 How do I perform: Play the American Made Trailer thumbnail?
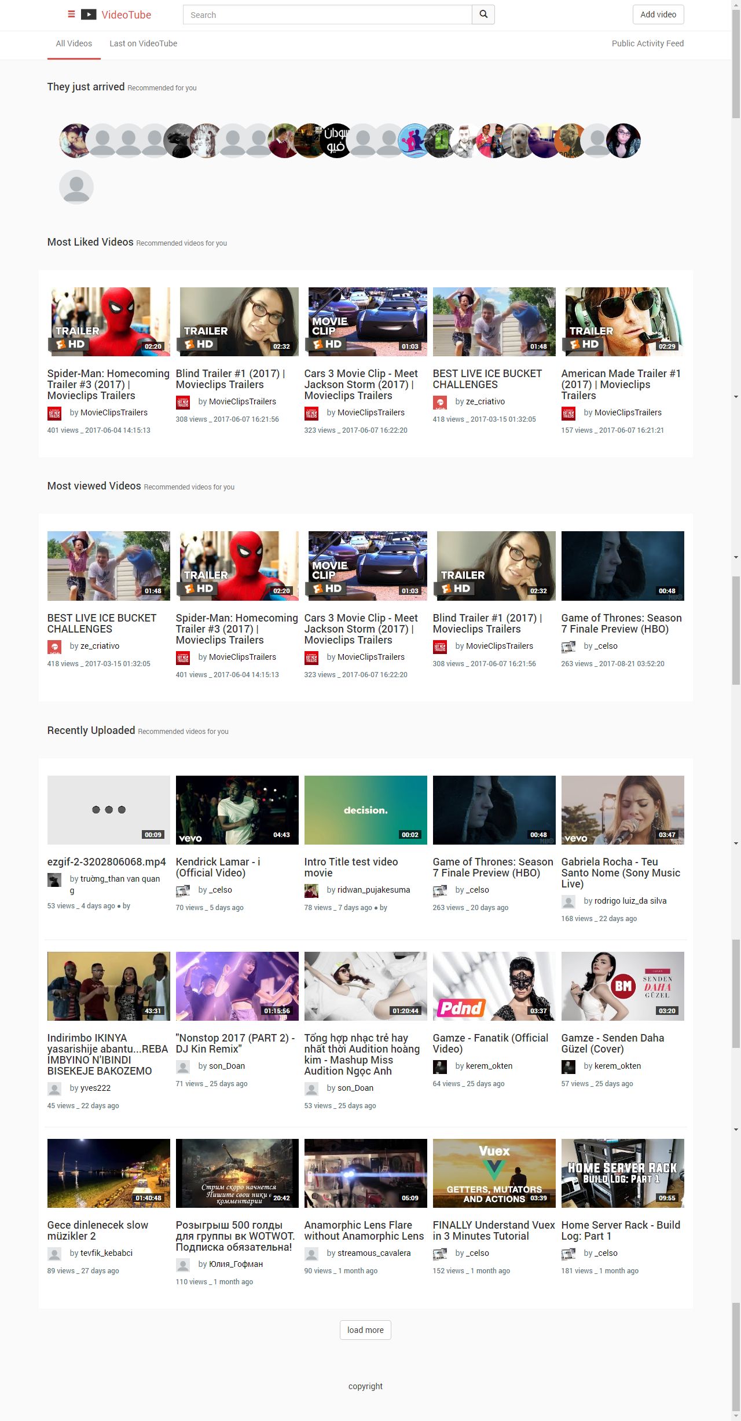[623, 322]
